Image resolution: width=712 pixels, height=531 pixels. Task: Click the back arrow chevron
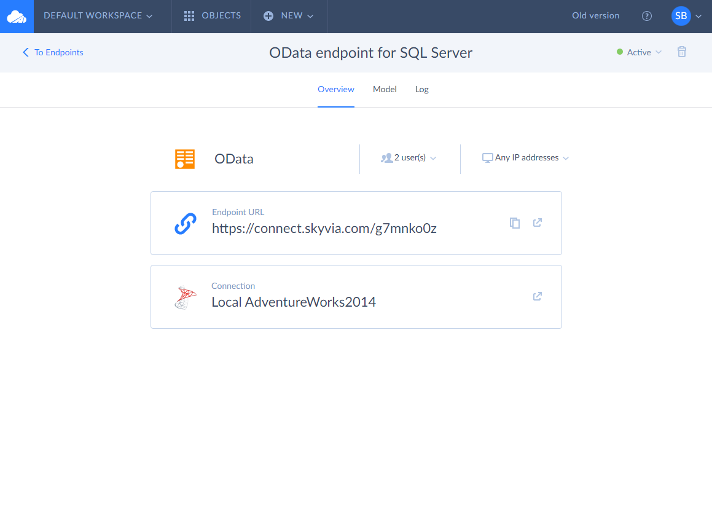point(26,52)
